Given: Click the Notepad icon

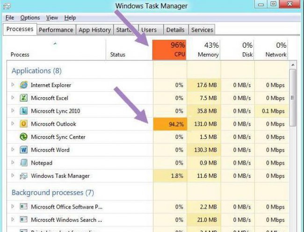Looking at the screenshot, I should [23, 163].
